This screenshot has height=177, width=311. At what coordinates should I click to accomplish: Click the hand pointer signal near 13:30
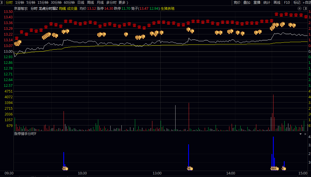click(x=190, y=168)
